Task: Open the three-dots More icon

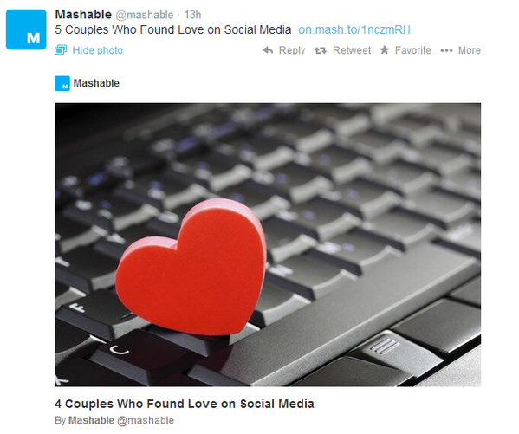Action: click(x=446, y=50)
